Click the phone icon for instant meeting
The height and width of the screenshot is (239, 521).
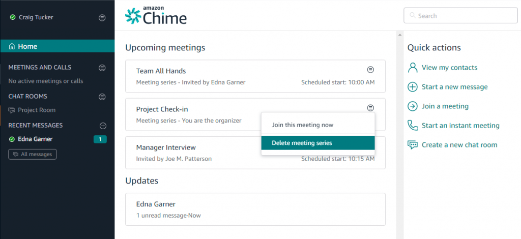[x=412, y=126]
